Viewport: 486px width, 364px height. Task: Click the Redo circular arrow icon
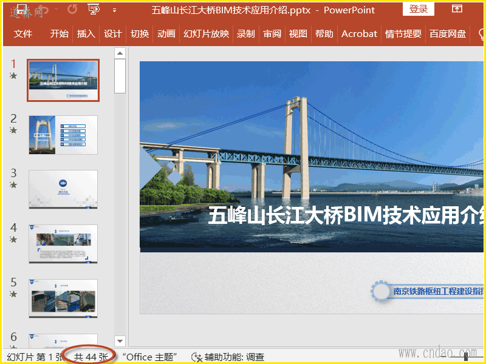(x=72, y=10)
